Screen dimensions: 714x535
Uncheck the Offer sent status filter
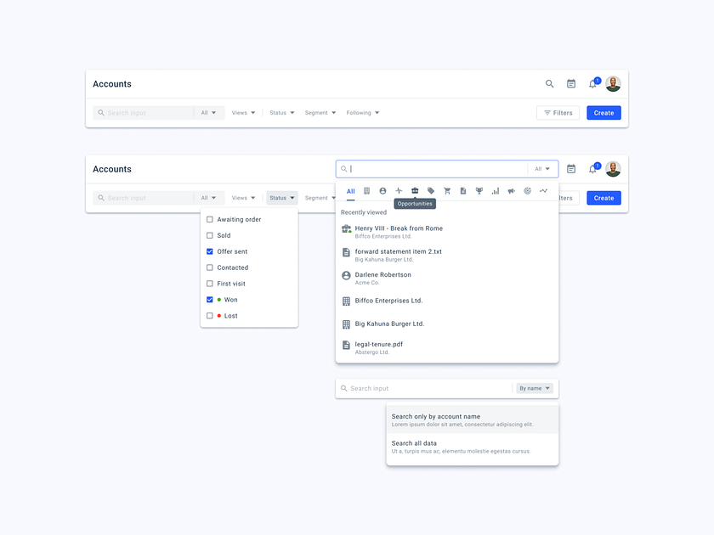coord(209,251)
